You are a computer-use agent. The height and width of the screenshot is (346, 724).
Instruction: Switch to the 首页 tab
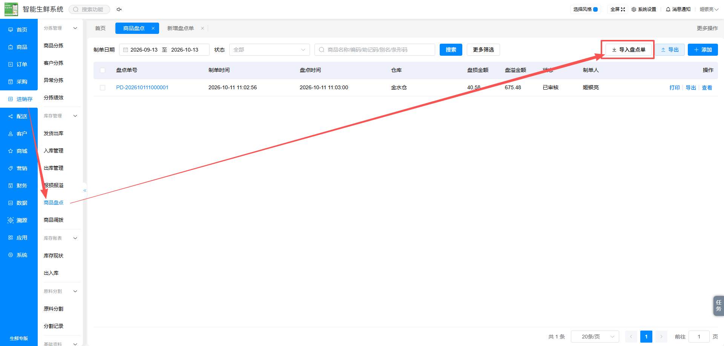coord(100,28)
